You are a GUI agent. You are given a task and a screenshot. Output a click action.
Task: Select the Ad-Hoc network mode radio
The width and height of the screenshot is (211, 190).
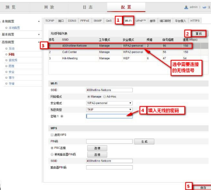pos(105,96)
